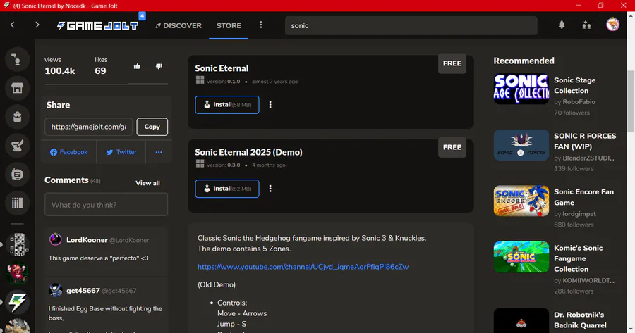The image size is (635, 333).
Task: Install Sonic Eternal 2025 Demo build
Action: tap(227, 189)
